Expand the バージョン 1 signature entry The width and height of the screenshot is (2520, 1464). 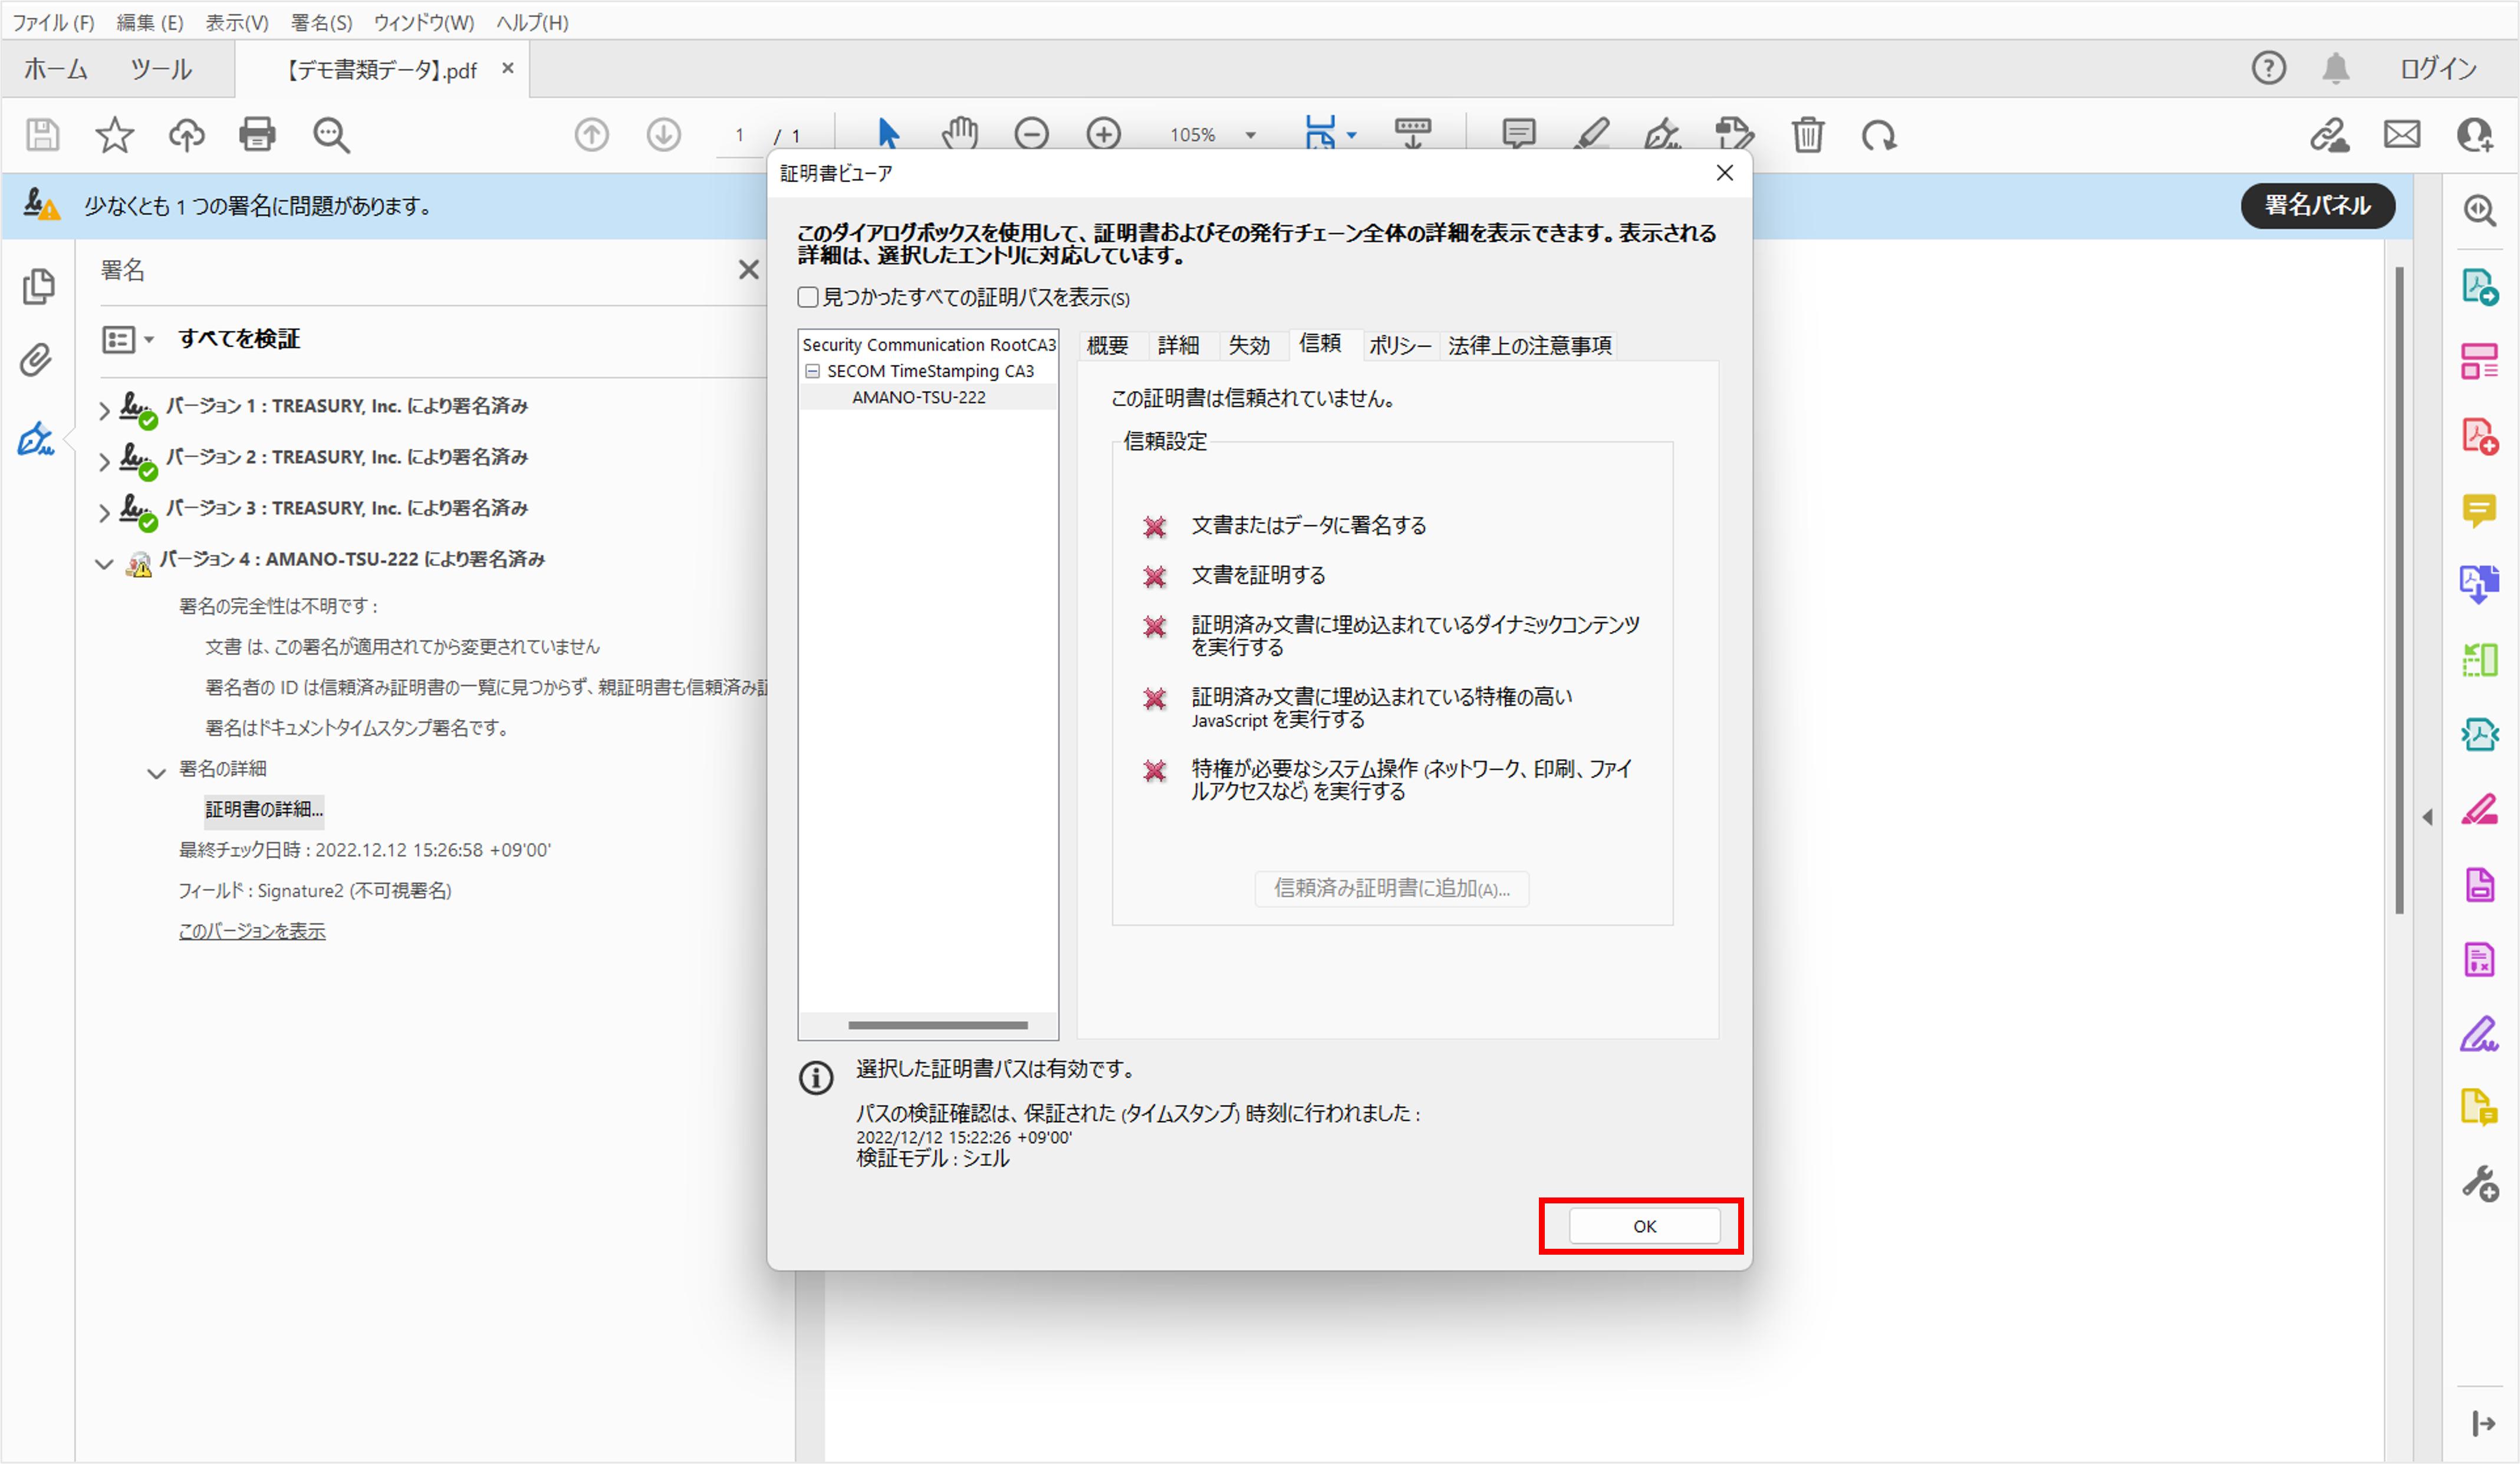click(x=104, y=410)
